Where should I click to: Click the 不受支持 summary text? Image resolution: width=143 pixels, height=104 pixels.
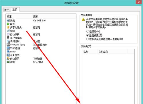click(x=38, y=58)
